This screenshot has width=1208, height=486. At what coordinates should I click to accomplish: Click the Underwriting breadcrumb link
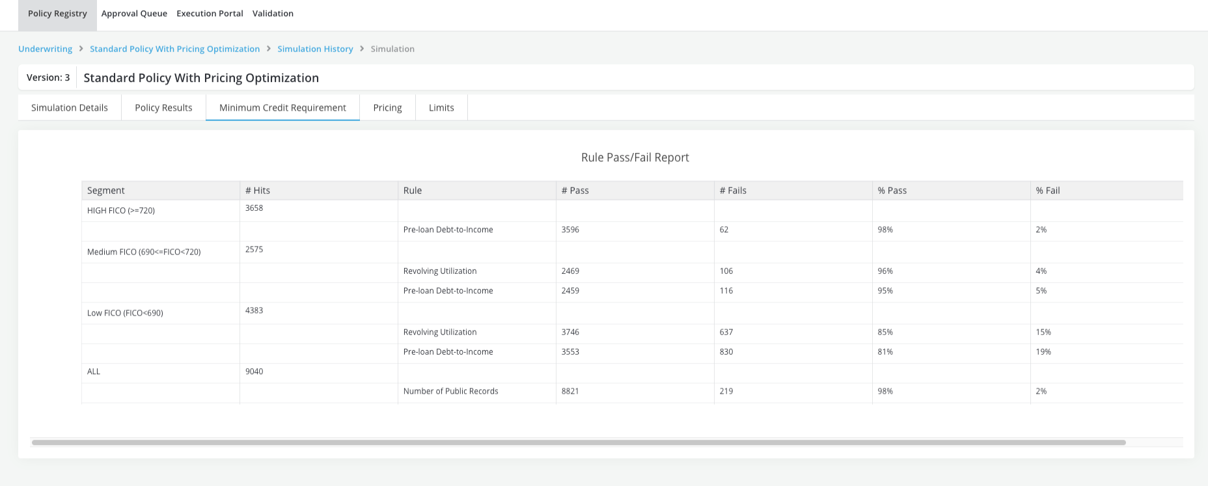coord(45,49)
